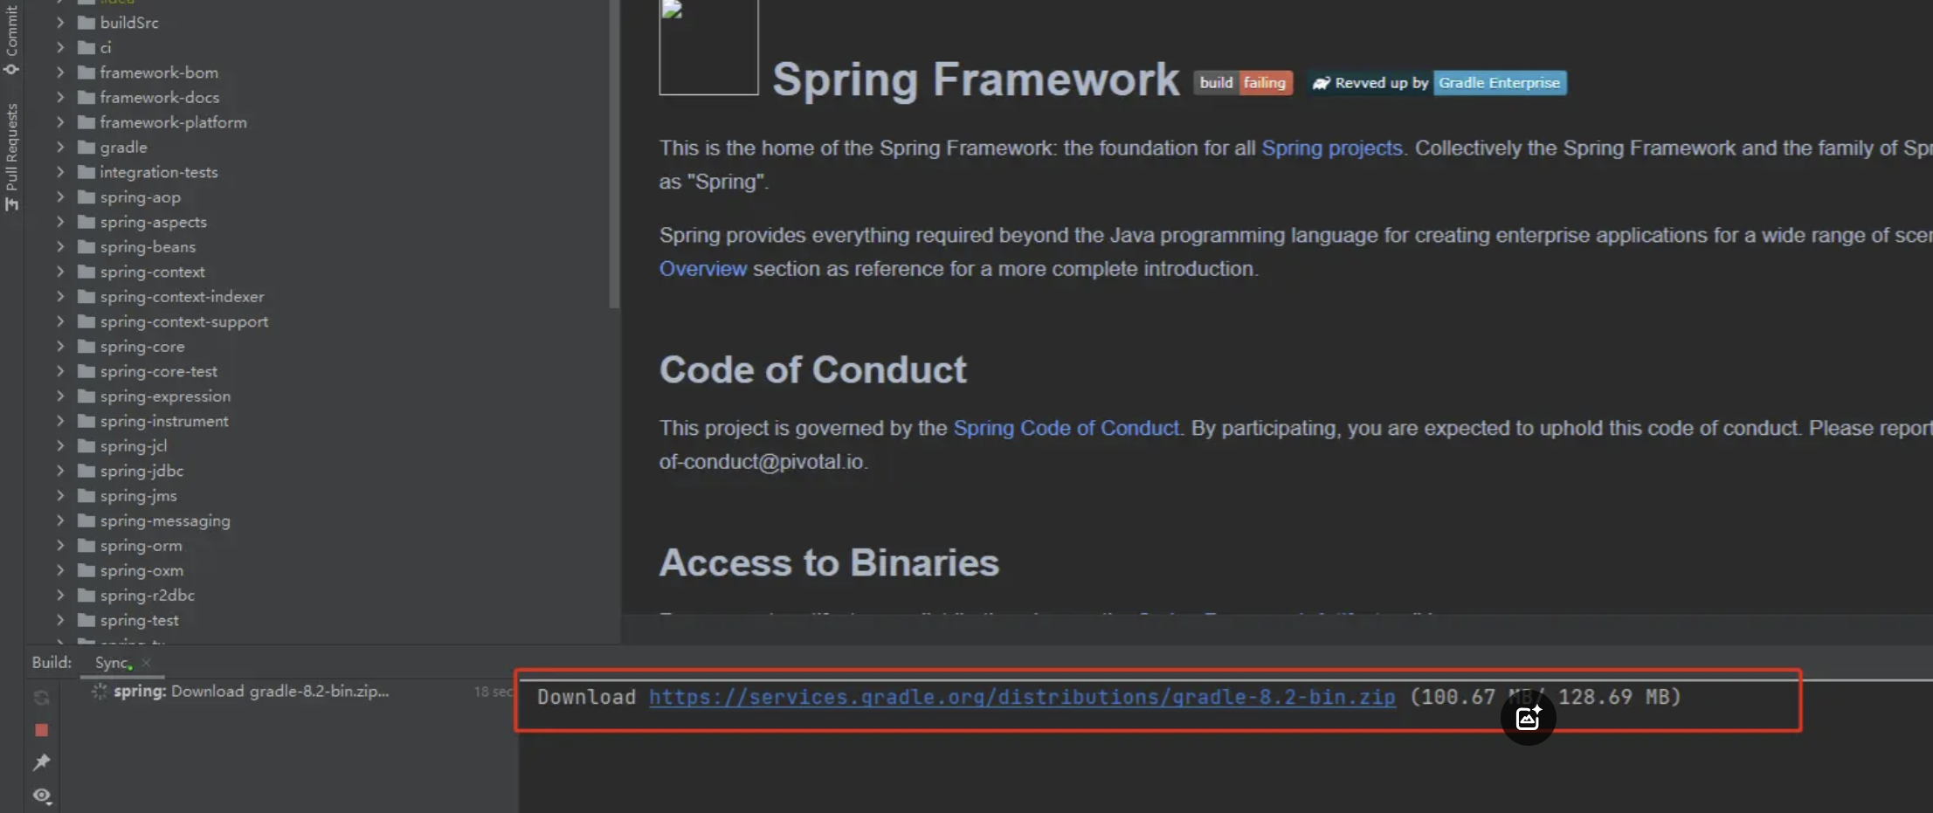Expand the spring-test folder chevron
Screen dimensions: 1933x813
(x=60, y=620)
